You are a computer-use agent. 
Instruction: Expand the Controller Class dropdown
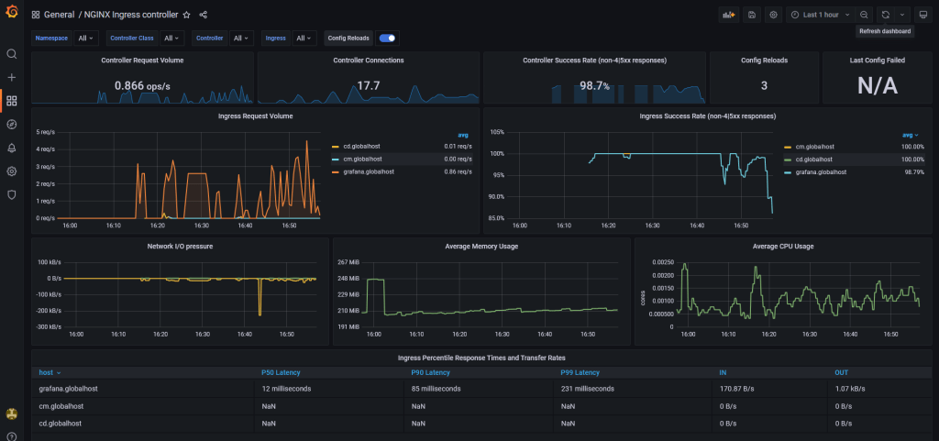click(172, 38)
